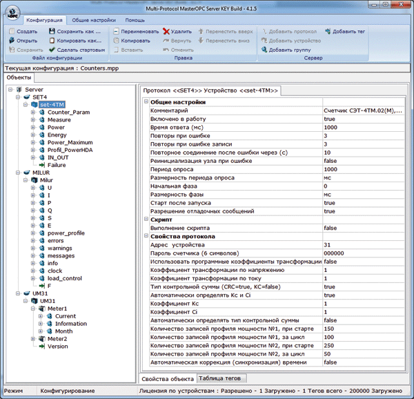The width and height of the screenshot is (414, 399).
Task: Click the MILUR protocol icon
Action: pos(27,173)
